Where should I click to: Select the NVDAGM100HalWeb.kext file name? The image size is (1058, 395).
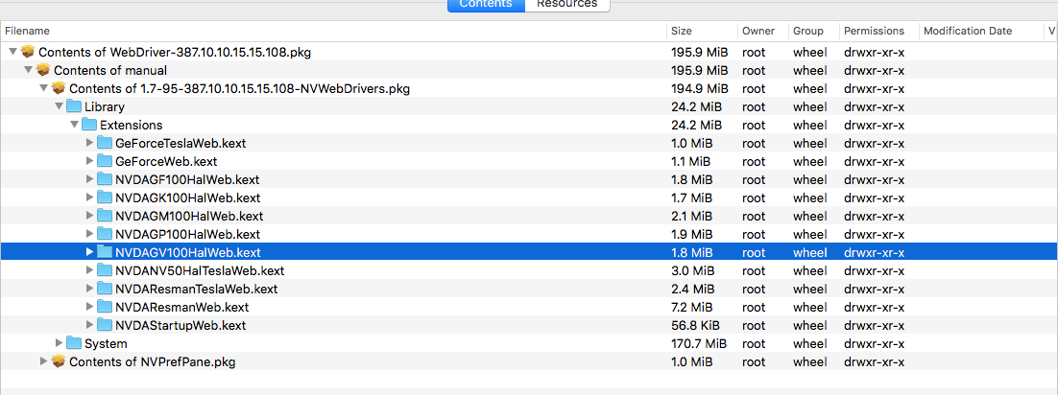pos(189,217)
